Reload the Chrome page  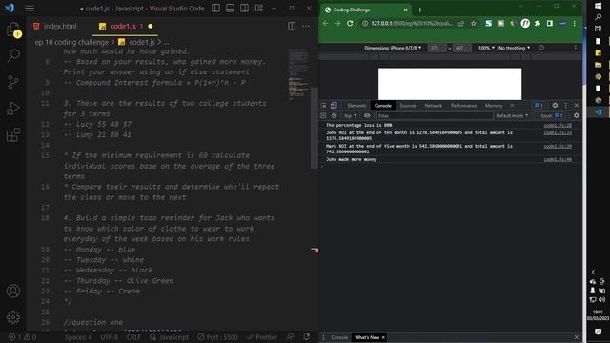(350, 23)
